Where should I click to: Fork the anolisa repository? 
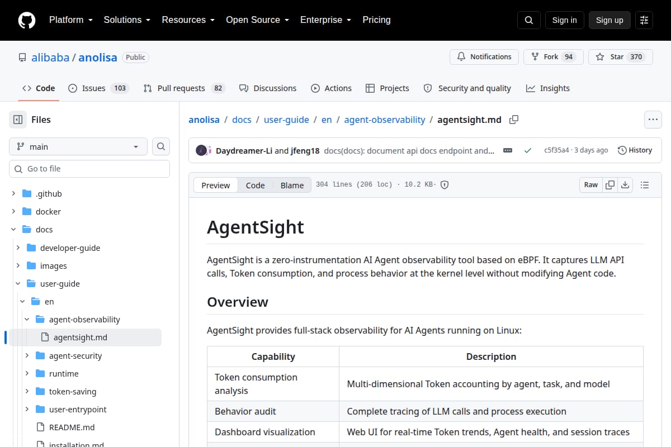pyautogui.click(x=554, y=57)
